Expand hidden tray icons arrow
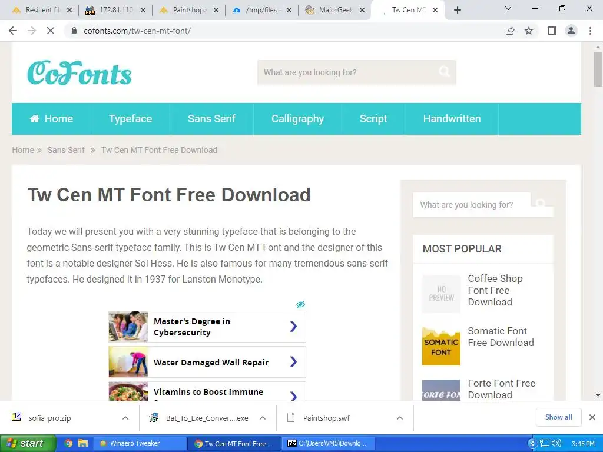 coord(532,444)
